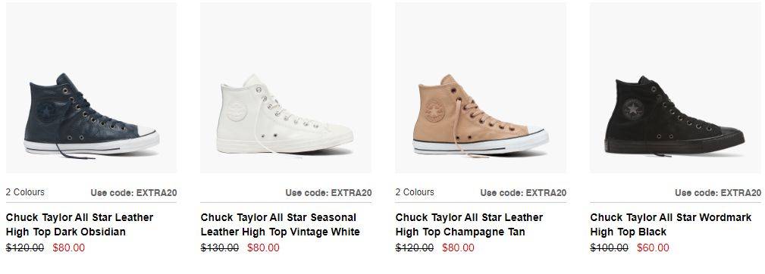Viewport: 765px width, 274px height.
Task: Click EXTRA20 code label under Dark Obsidian
Action: pyautogui.click(x=133, y=193)
